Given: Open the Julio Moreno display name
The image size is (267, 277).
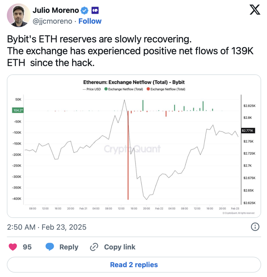Looking at the screenshot, I should (56, 11).
